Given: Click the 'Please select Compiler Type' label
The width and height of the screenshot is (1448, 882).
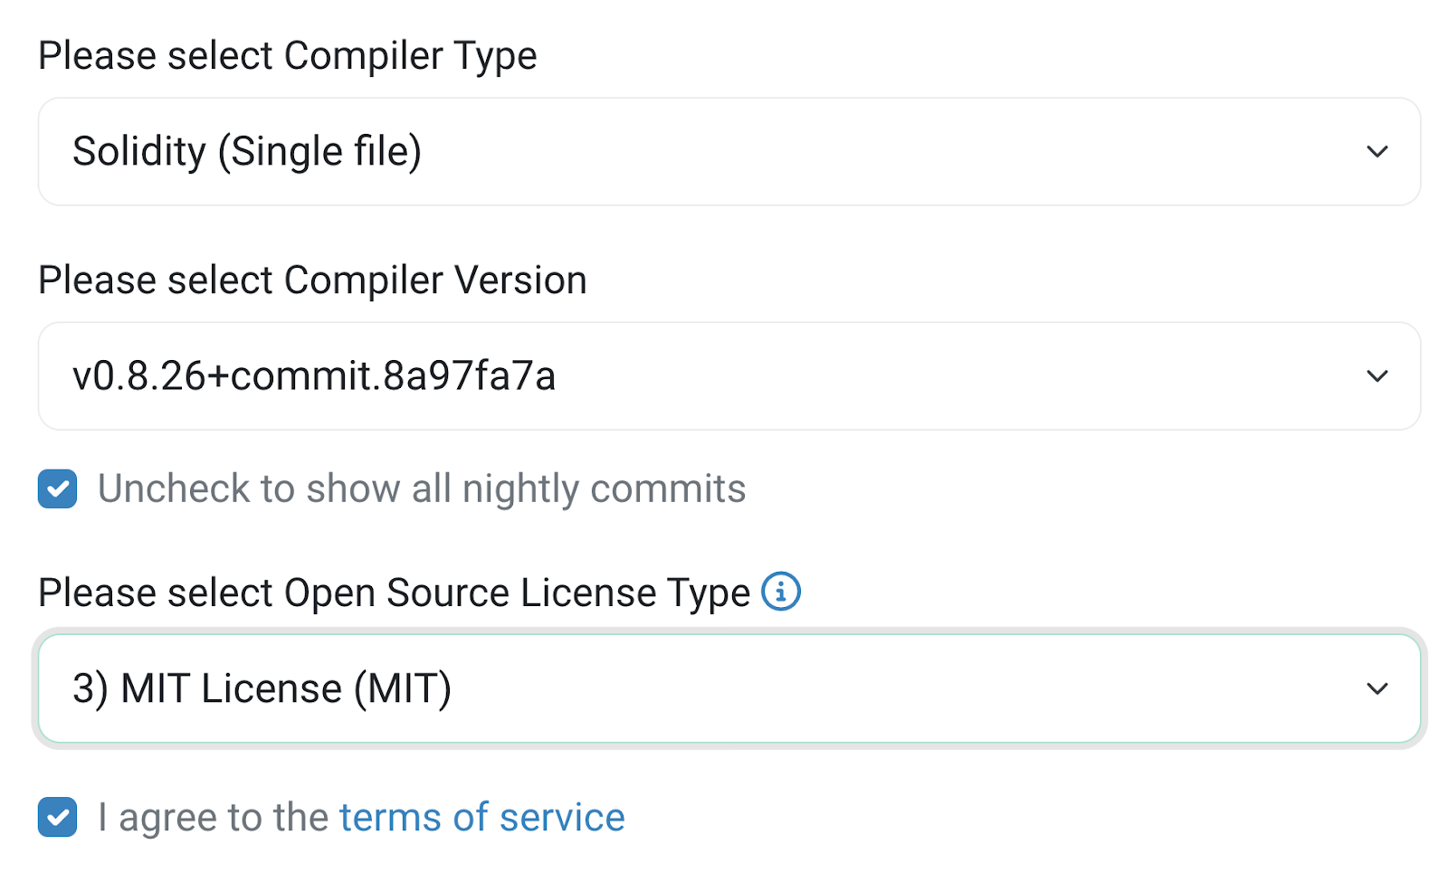Looking at the screenshot, I should pos(287,56).
